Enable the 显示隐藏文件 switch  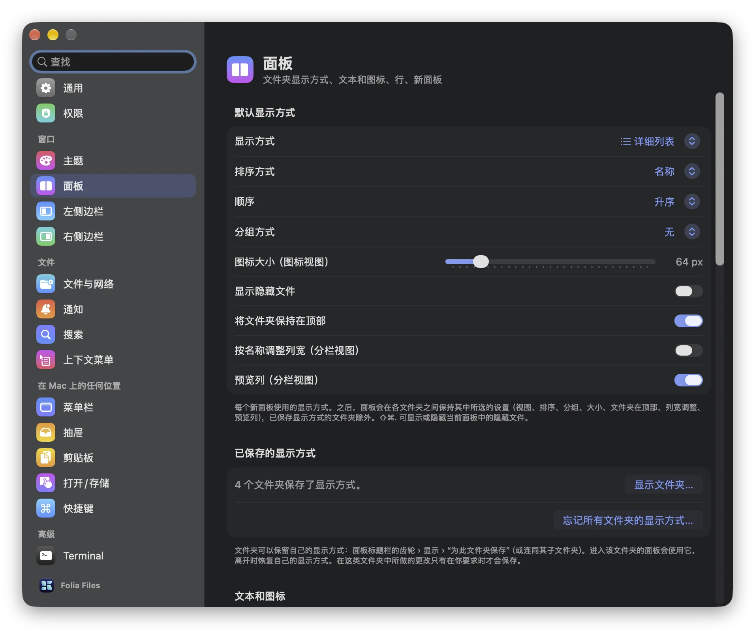coord(688,291)
